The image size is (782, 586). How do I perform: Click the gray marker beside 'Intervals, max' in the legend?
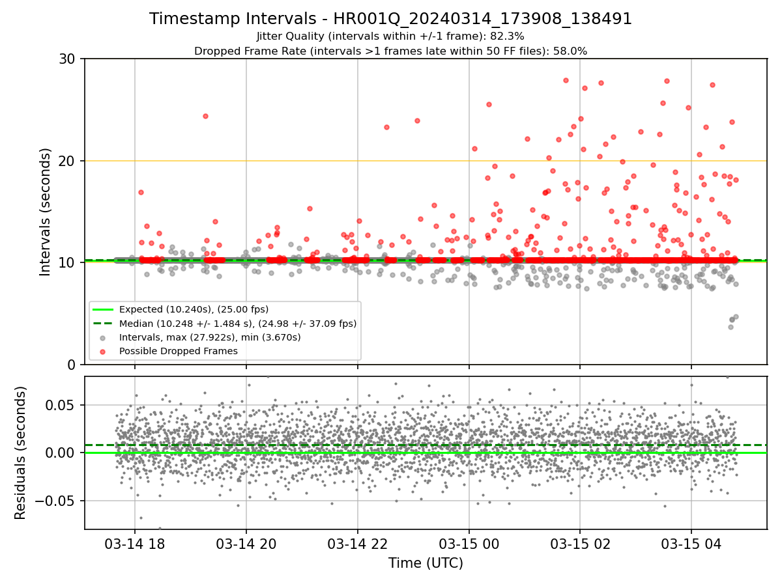point(103,337)
